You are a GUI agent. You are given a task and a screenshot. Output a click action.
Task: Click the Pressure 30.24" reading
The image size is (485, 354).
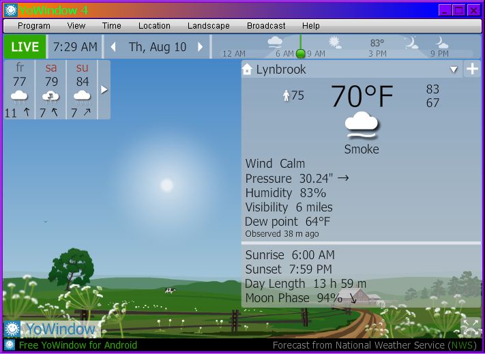tap(297, 179)
